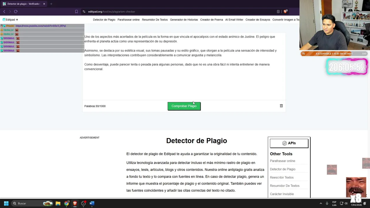Click the Editpad logo
The height and width of the screenshot is (208, 370).
tap(9, 20)
